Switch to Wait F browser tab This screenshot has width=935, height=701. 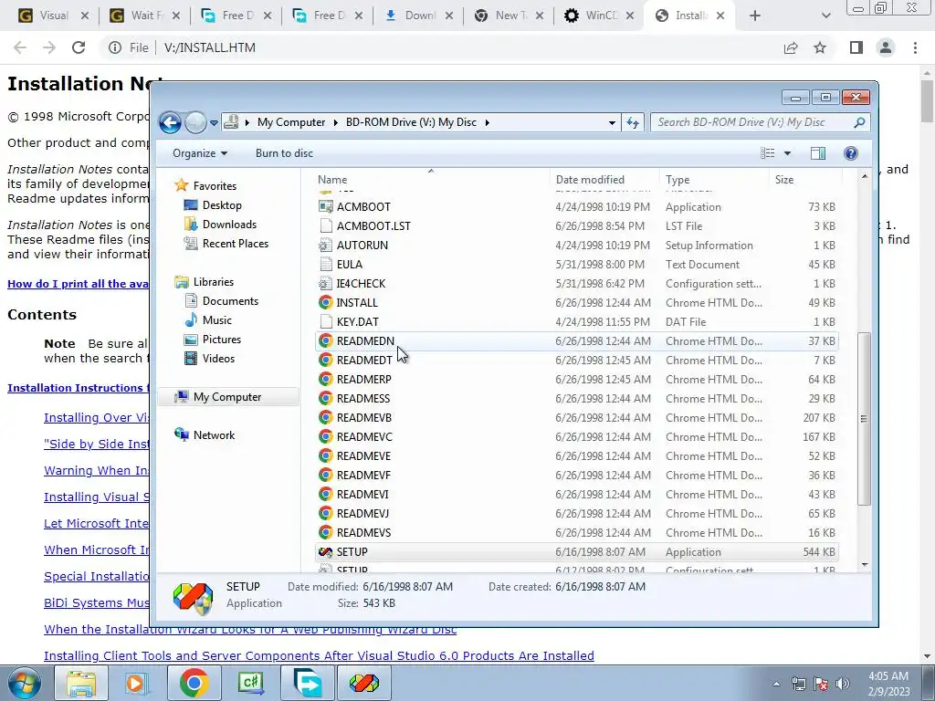pyautogui.click(x=143, y=16)
